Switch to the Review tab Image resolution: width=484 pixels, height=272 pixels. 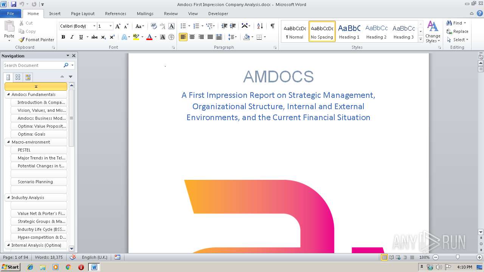171,14
